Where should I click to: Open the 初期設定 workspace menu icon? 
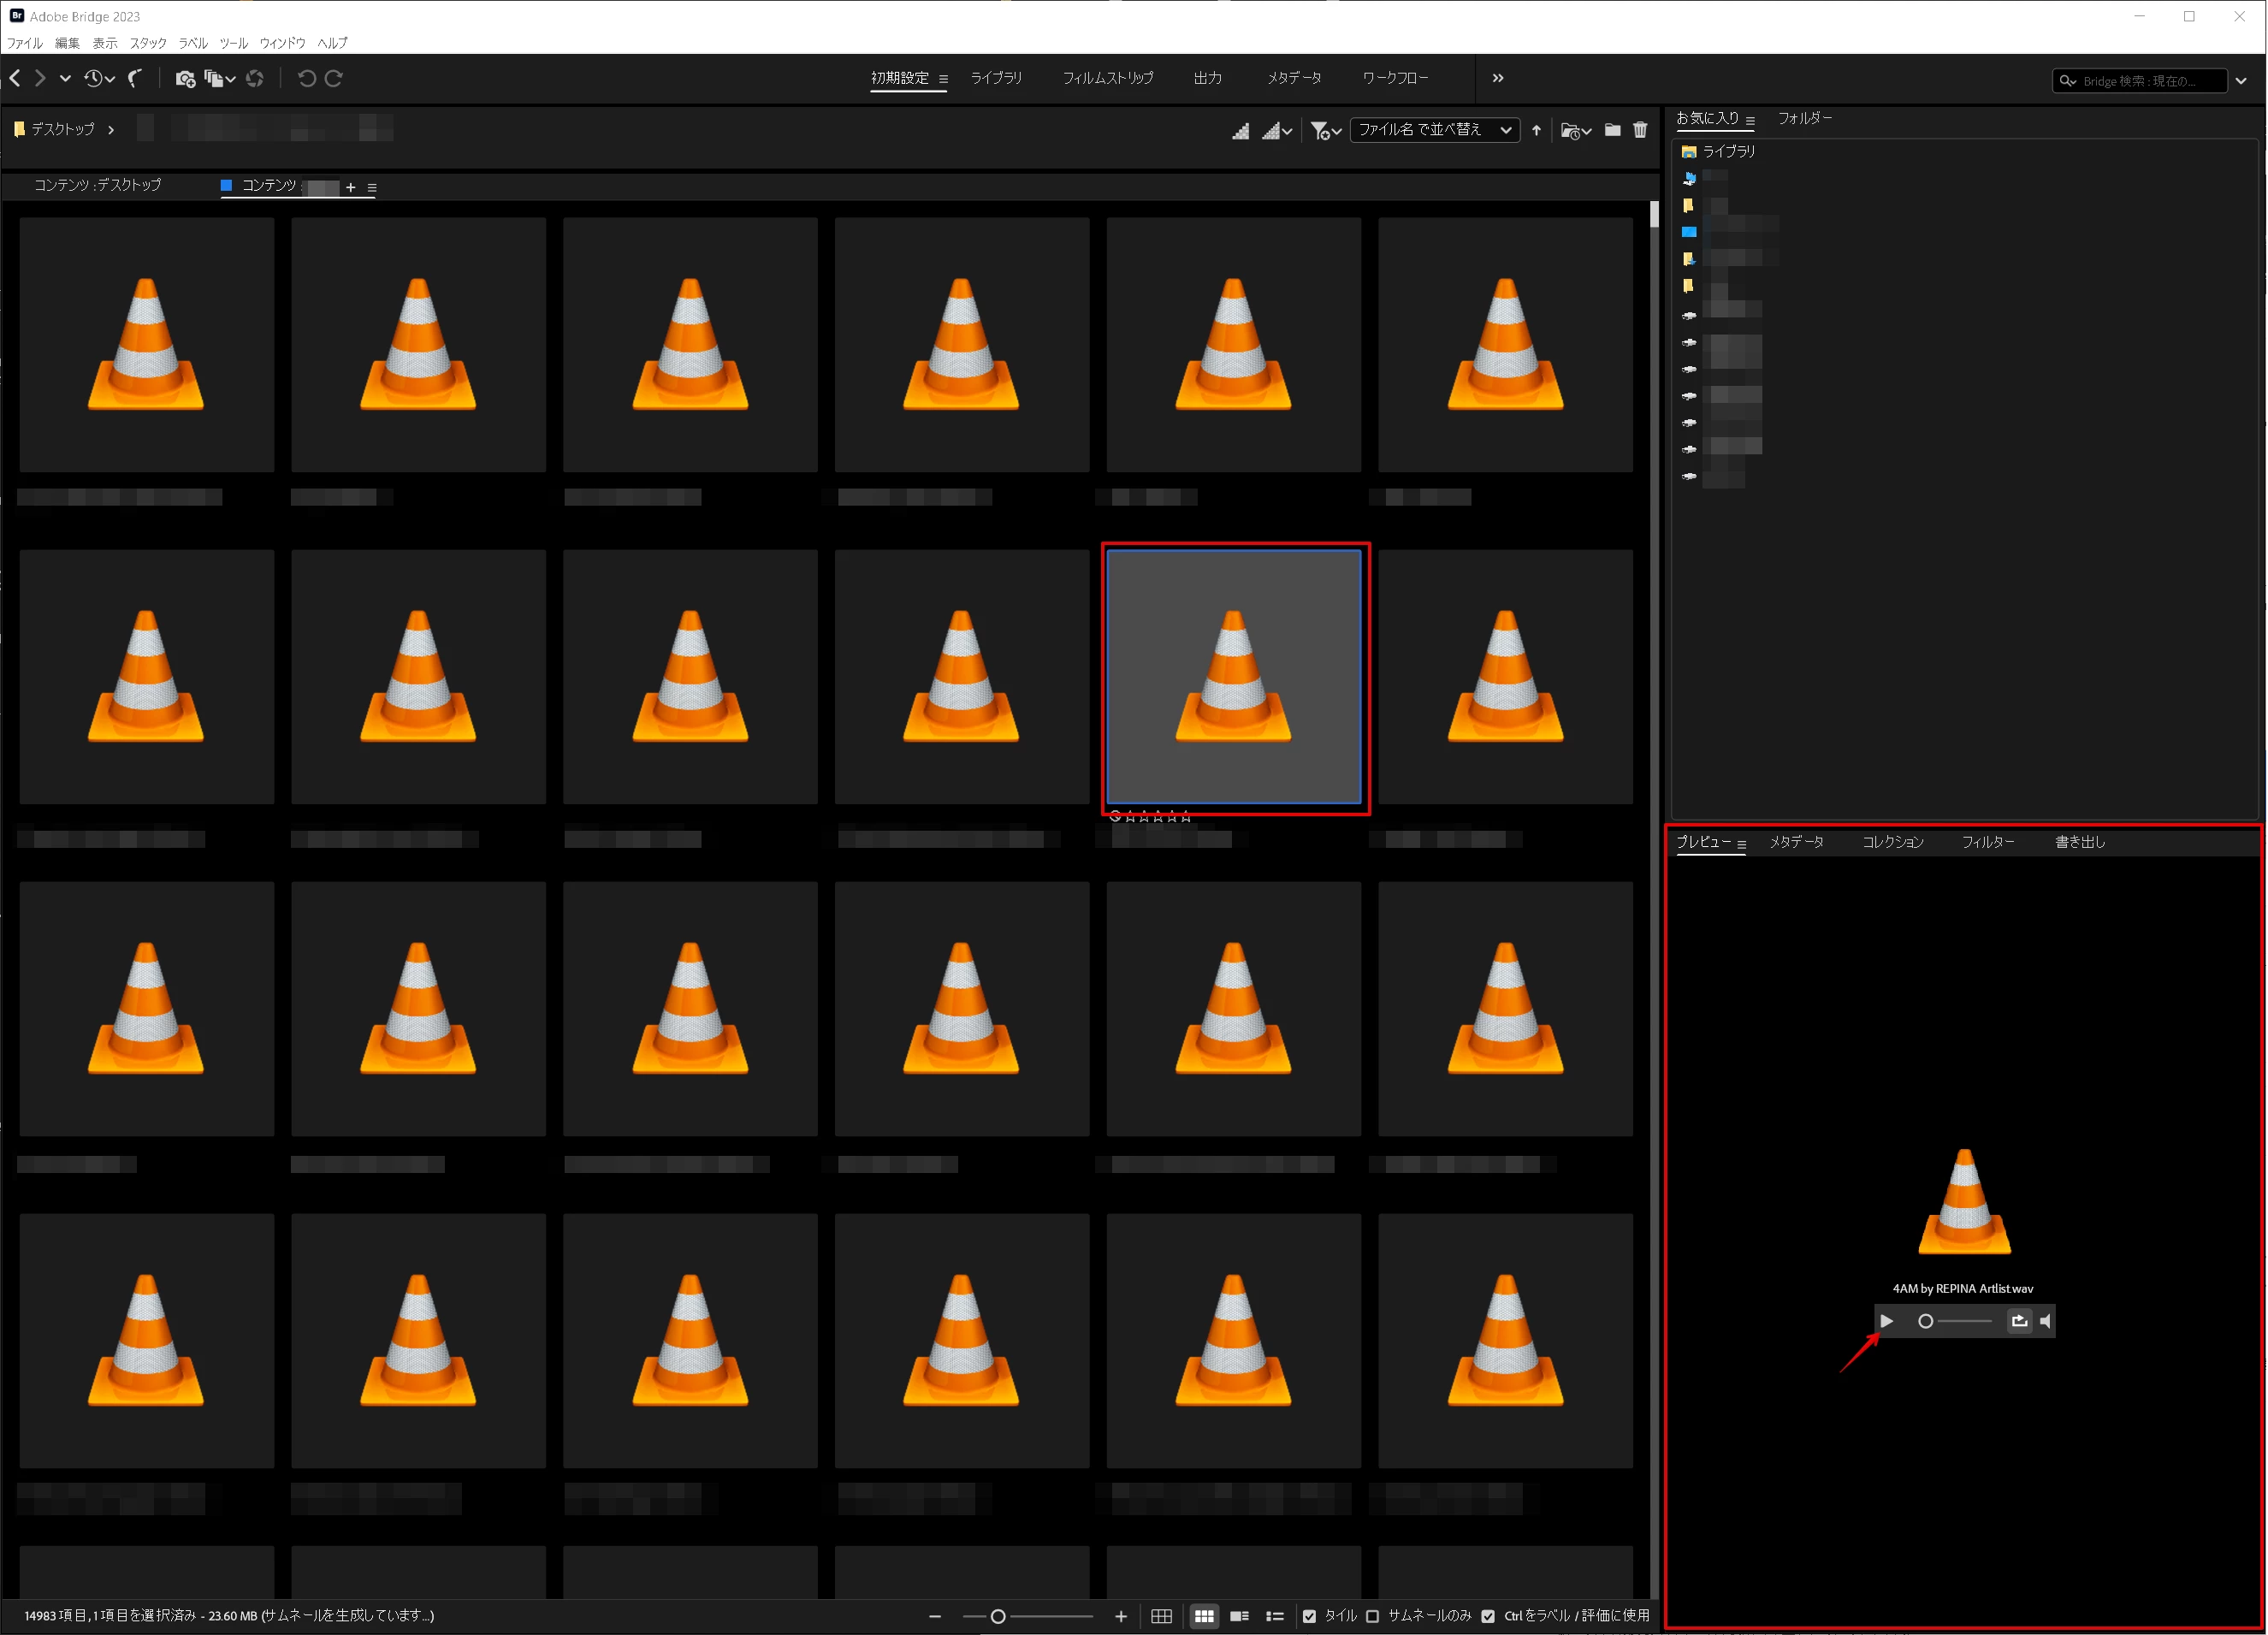(943, 79)
